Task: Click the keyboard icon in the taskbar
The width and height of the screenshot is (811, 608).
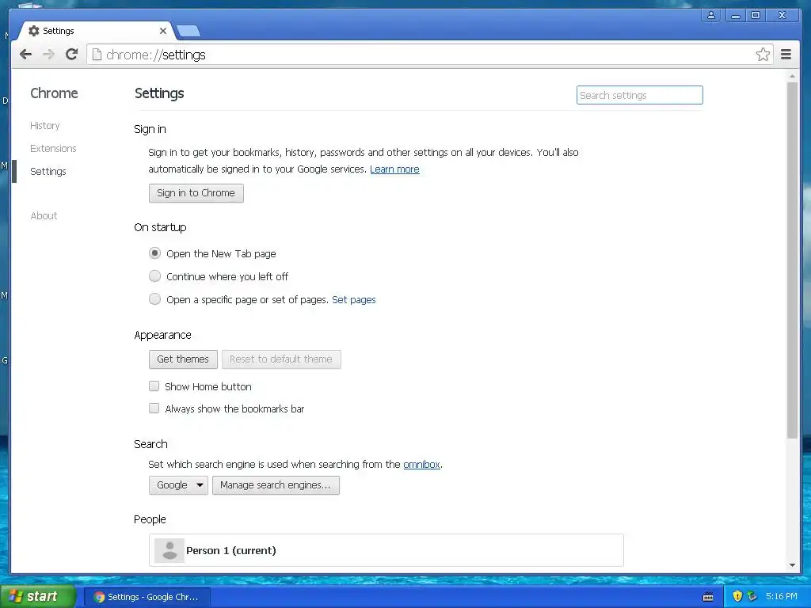Action: tap(708, 597)
